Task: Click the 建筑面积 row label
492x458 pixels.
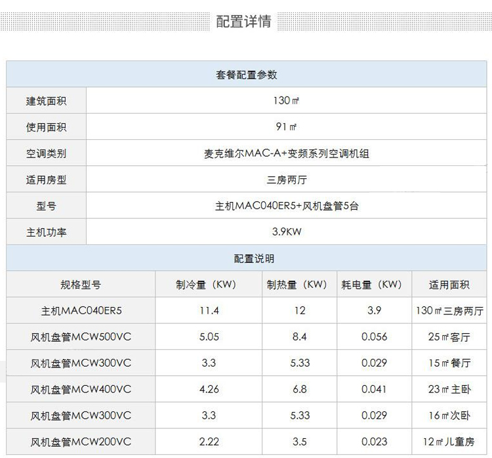Action: pos(46,101)
